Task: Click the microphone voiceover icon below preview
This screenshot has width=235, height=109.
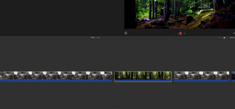Action: 126,33
